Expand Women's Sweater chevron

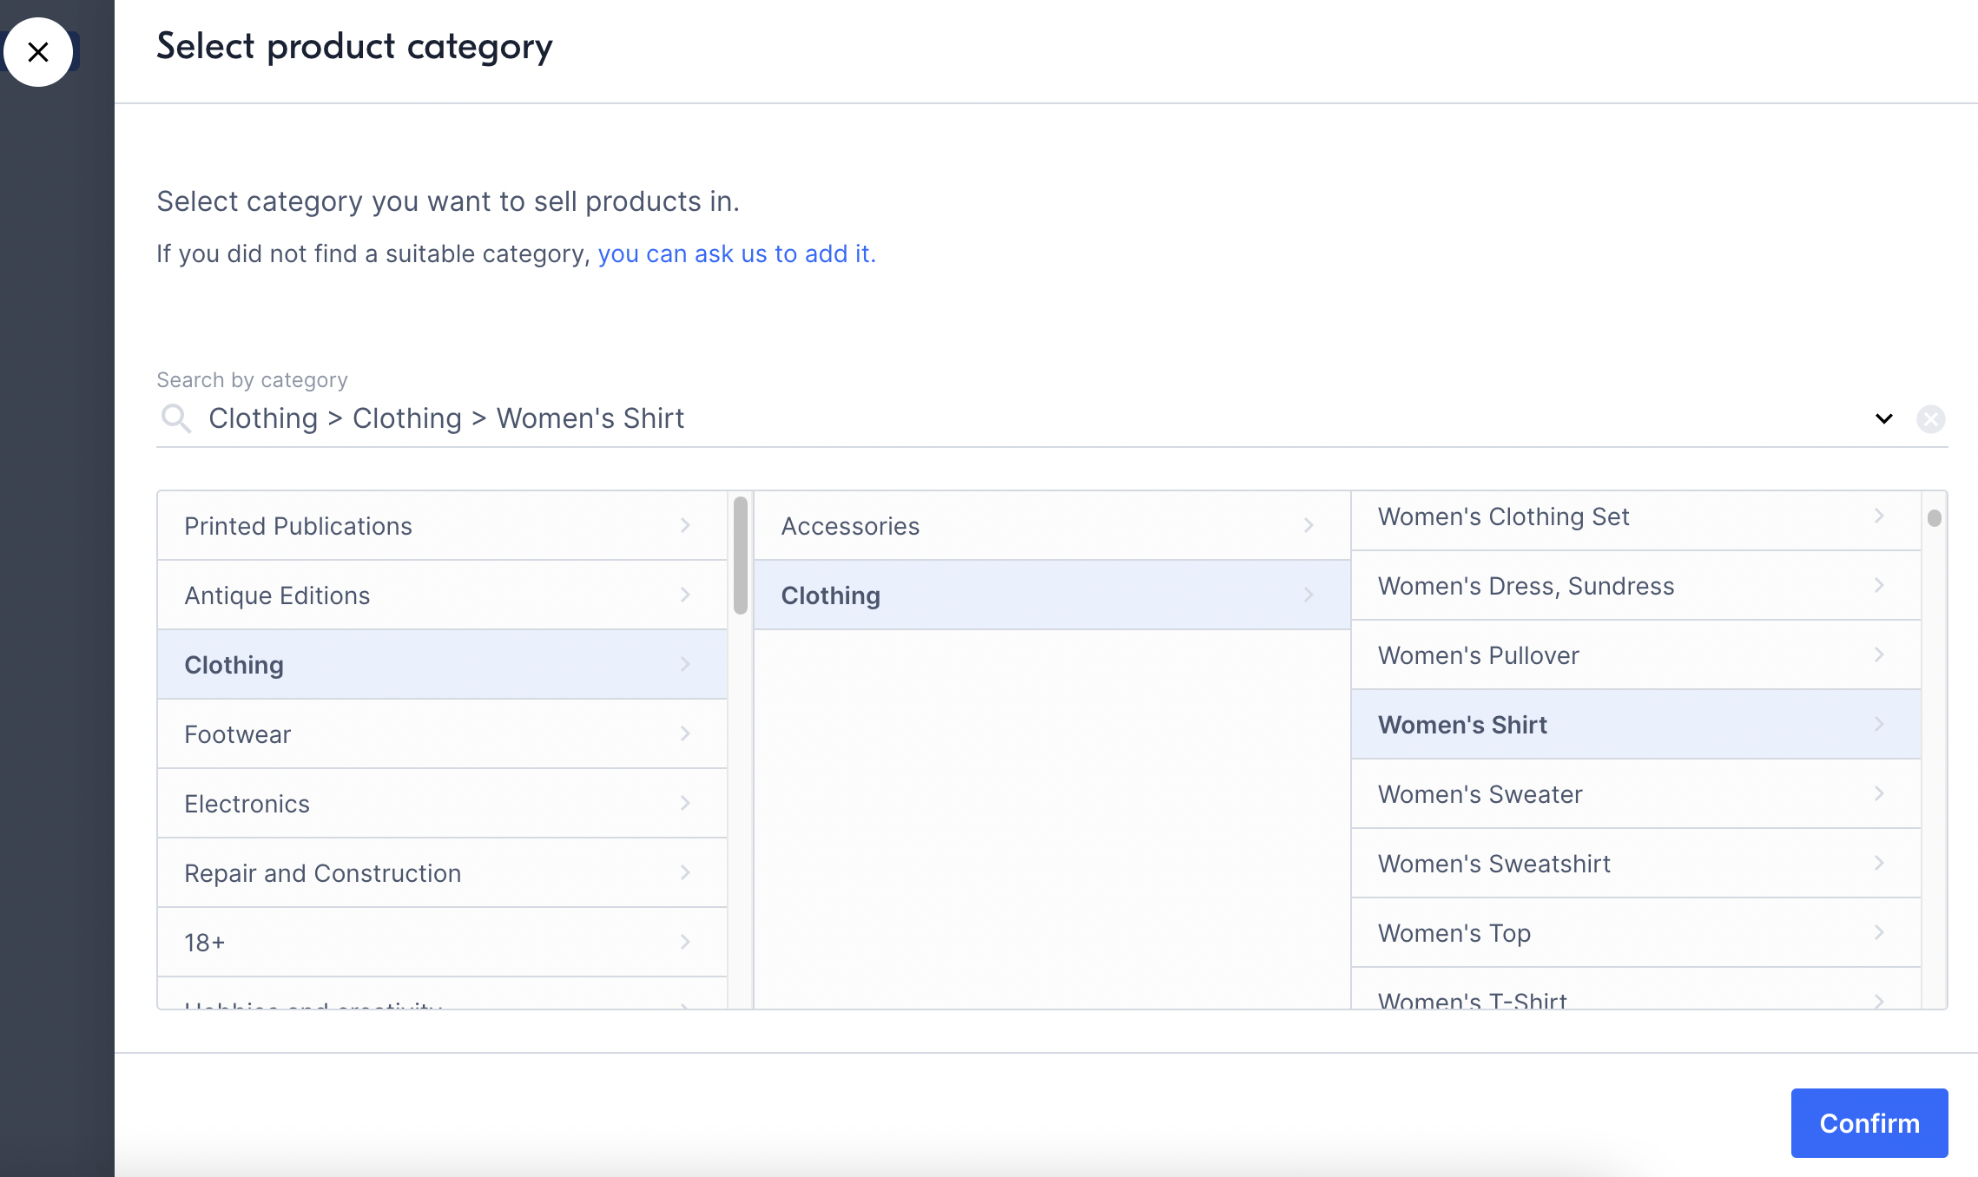click(x=1879, y=793)
